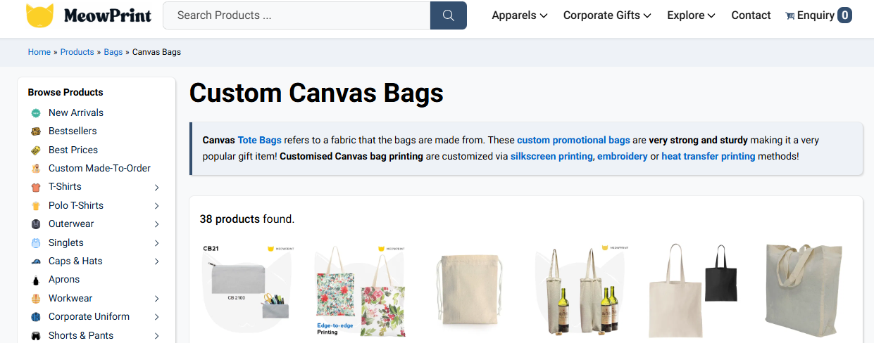
Task: Open the Corporate Gifts dropdown menu
Action: click(606, 15)
